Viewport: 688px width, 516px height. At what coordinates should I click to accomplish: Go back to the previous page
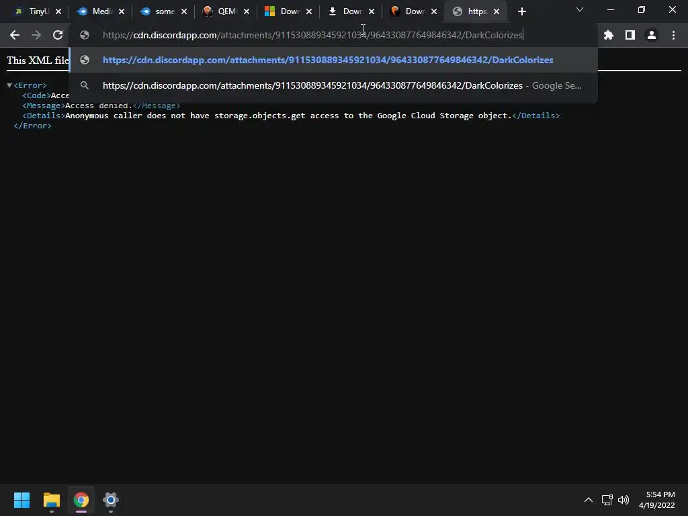point(15,35)
